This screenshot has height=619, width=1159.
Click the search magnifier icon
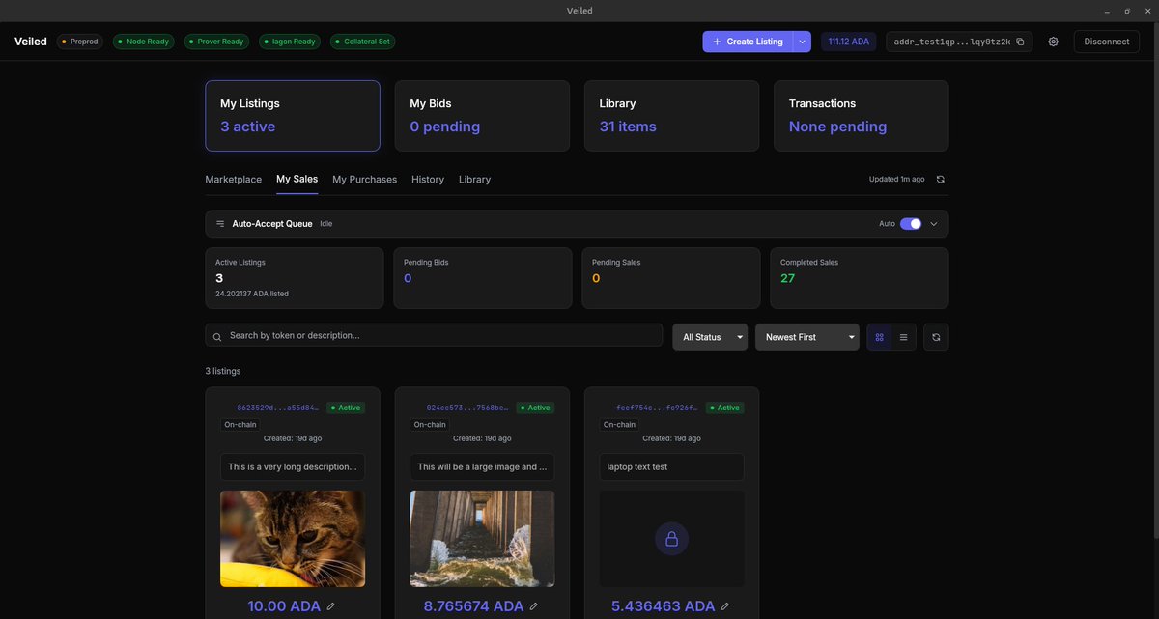click(x=217, y=336)
